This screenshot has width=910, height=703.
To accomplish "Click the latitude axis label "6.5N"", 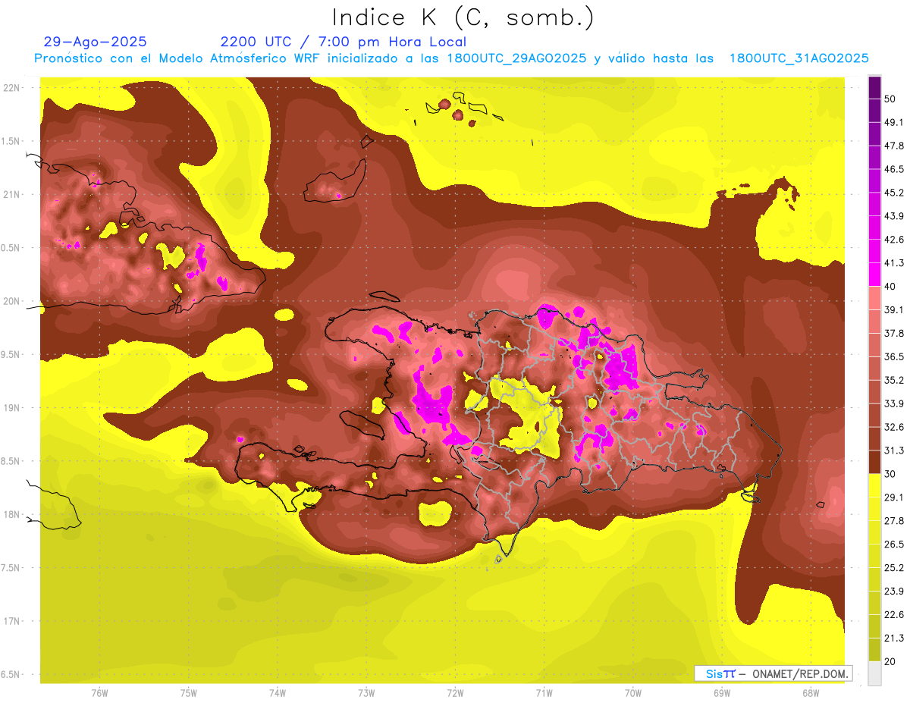I will tap(11, 674).
